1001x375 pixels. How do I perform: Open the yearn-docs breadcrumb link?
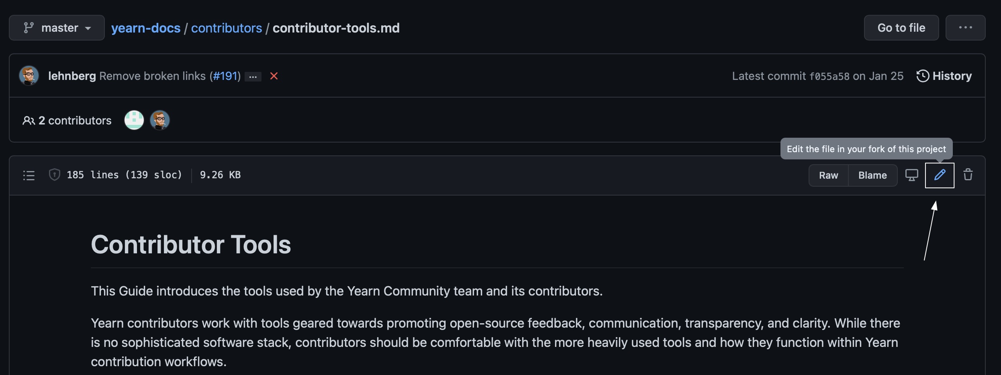tap(146, 28)
